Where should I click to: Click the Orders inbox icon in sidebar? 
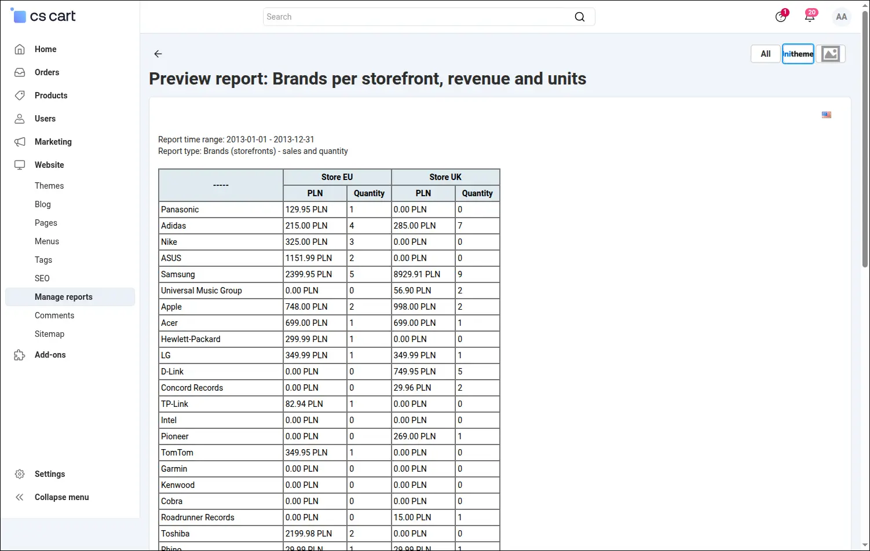pos(20,72)
